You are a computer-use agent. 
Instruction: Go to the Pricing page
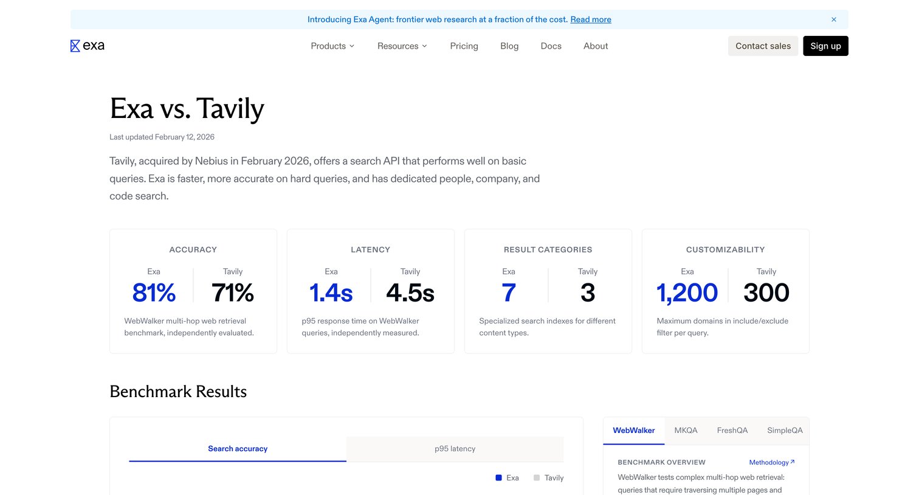[x=464, y=46]
